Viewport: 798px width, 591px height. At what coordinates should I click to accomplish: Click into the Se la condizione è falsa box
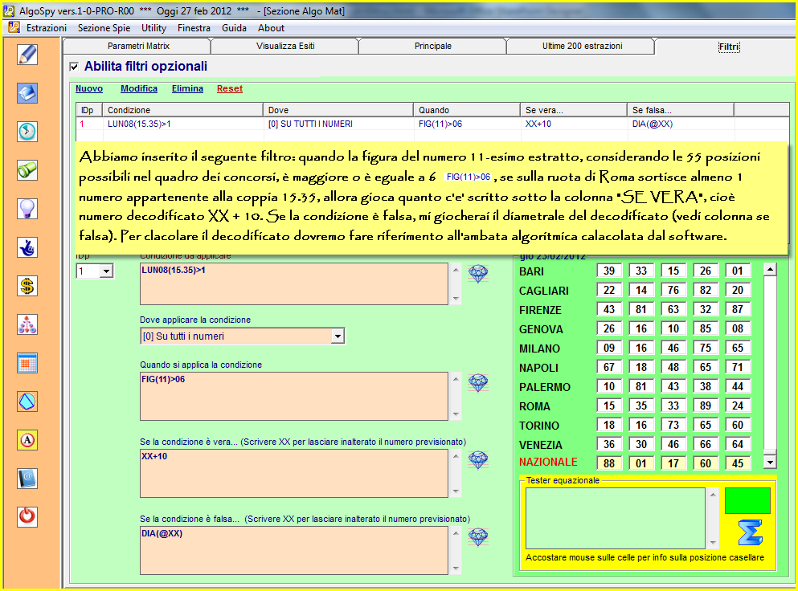pos(294,550)
